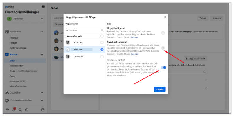Expand the Datakällor section
Image resolution: width=235 pixels, height=118 pixels.
coord(42,93)
